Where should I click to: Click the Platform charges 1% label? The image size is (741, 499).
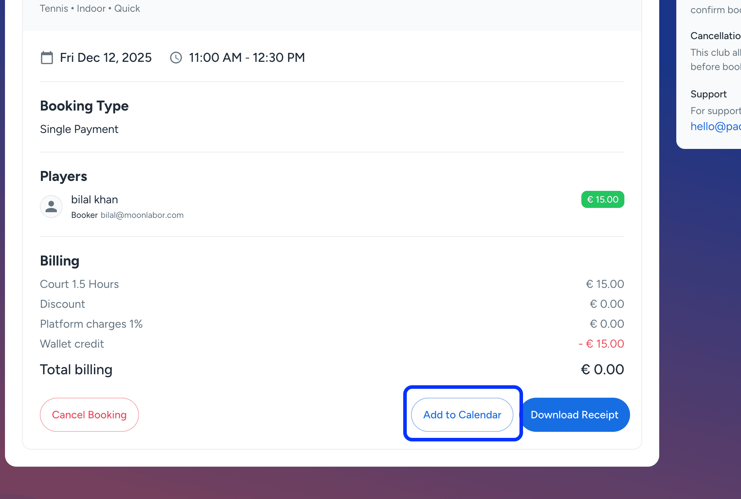(91, 324)
